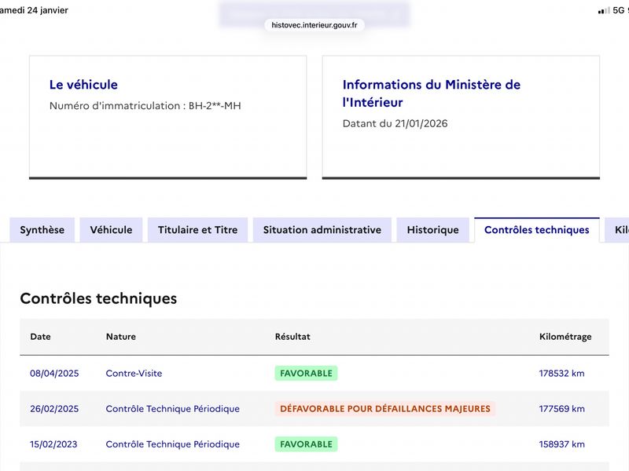Click the histovec.interieur.gouv.fr address bar
This screenshot has width=629, height=471.
point(314,25)
